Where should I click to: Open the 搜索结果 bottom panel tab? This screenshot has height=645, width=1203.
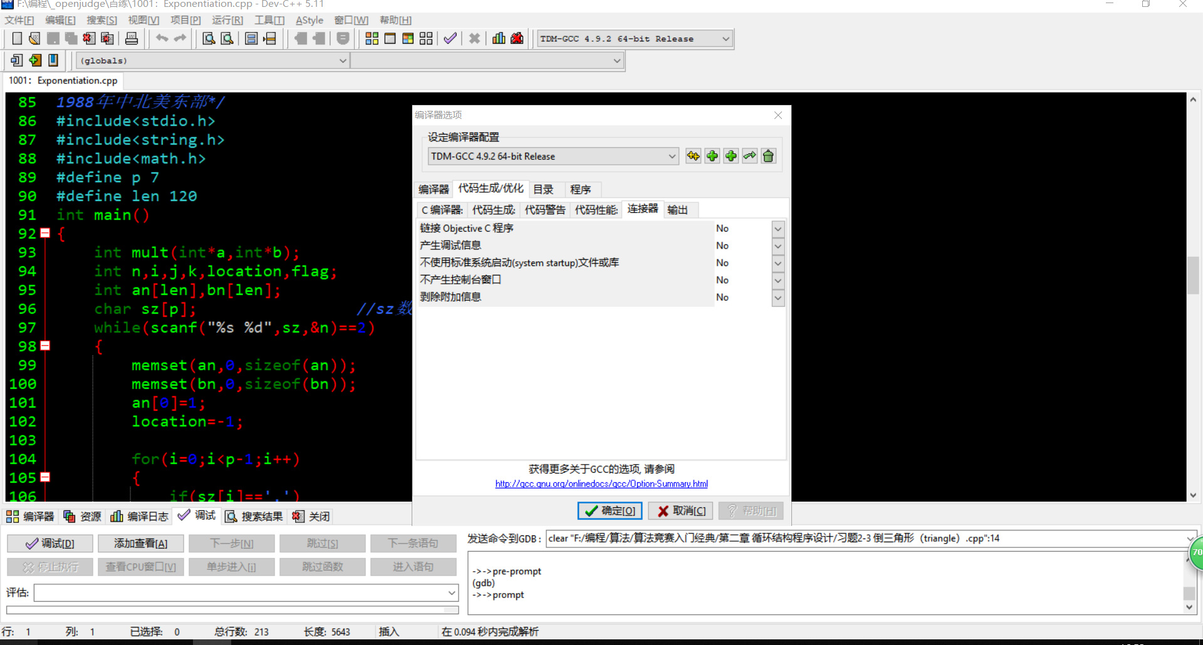click(x=254, y=517)
